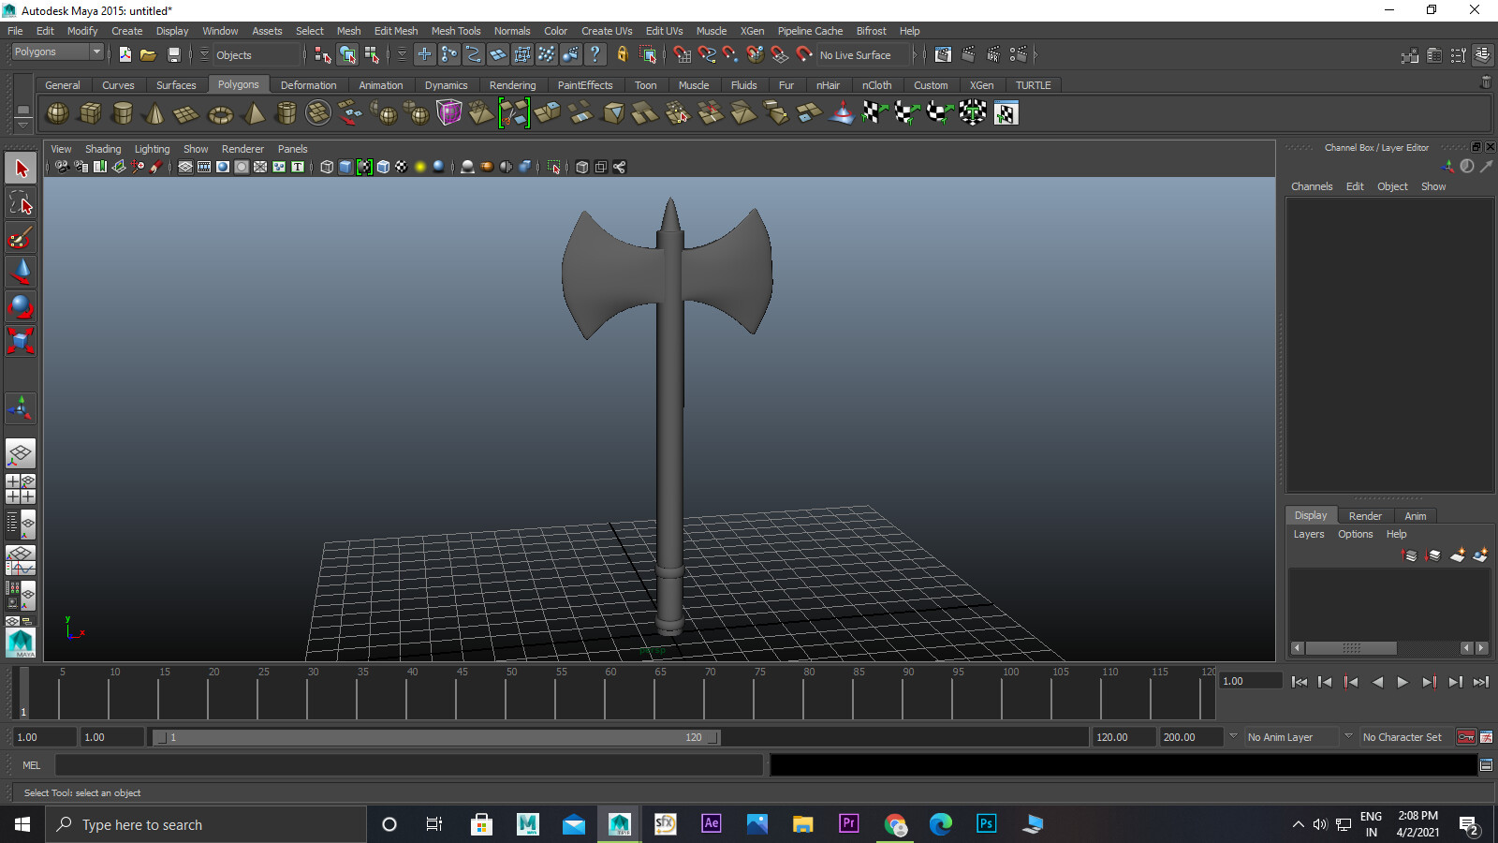The width and height of the screenshot is (1498, 843).
Task: Select the Lasso selection tool
Action: [21, 203]
